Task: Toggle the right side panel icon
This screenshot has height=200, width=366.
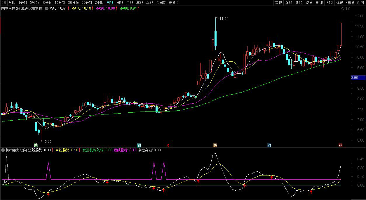Action: [x=348, y=9]
